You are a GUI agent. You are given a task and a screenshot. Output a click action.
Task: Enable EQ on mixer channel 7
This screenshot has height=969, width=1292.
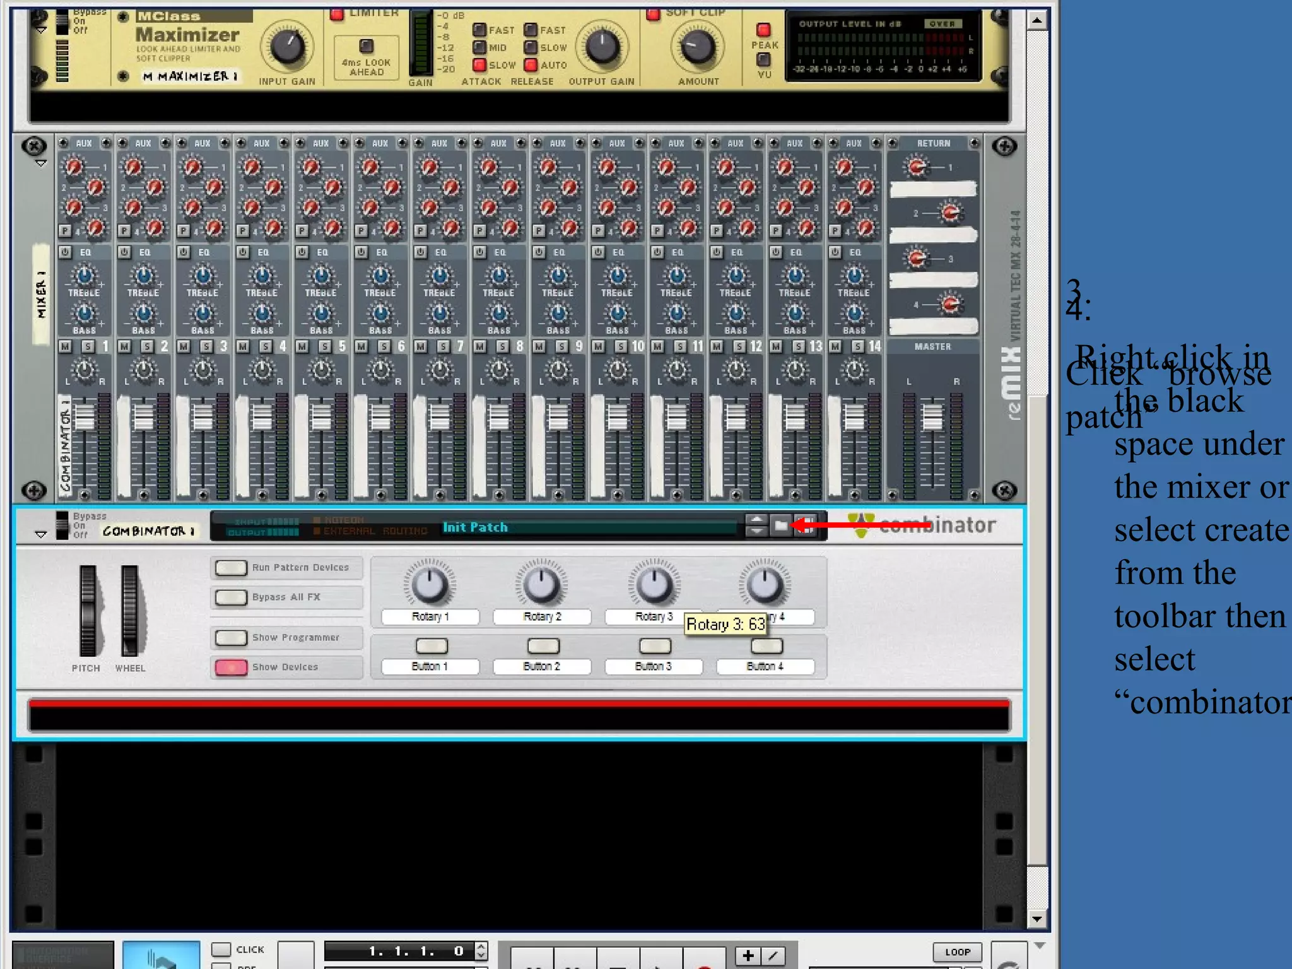tap(420, 252)
